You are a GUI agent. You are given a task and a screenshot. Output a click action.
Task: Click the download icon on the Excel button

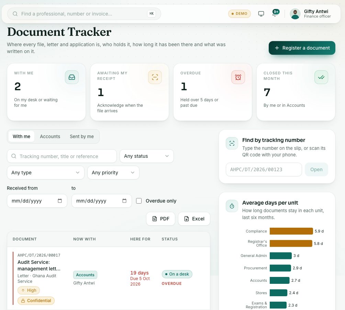coord(187,219)
